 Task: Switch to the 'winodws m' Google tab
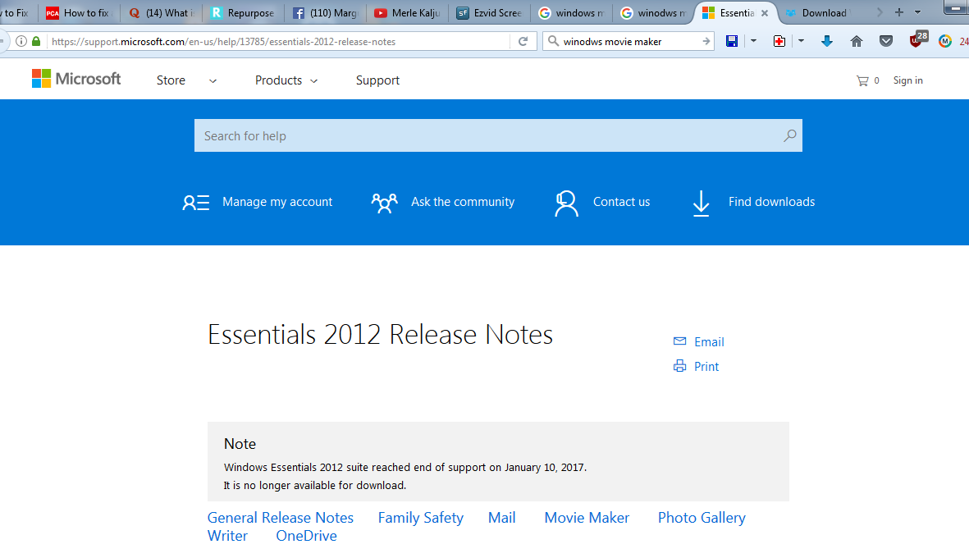pos(653,13)
